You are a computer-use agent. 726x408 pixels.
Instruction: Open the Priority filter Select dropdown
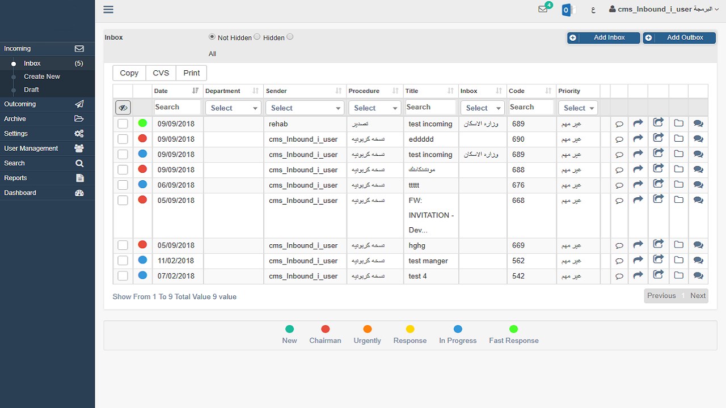click(577, 108)
